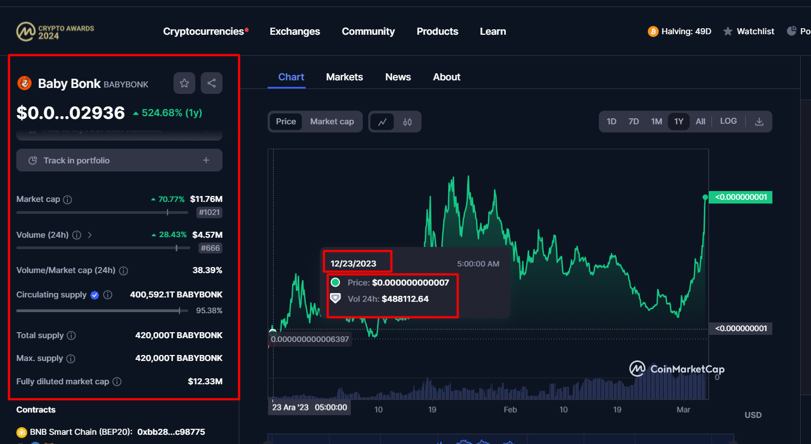The height and width of the screenshot is (444, 811).
Task: Click the Portfolio pie icon in header
Action: pos(792,31)
